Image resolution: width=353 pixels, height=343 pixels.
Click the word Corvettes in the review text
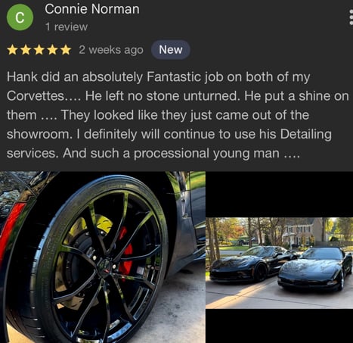(x=36, y=96)
